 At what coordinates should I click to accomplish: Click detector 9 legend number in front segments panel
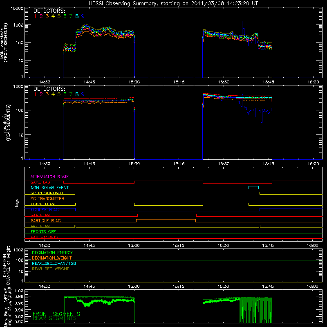tap(83, 16)
